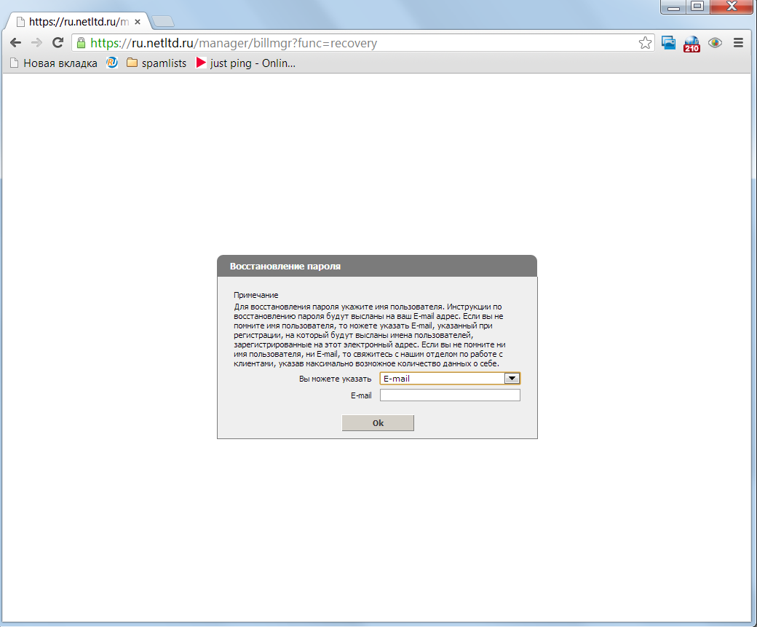Click the round blue icon bookmark

click(112, 63)
